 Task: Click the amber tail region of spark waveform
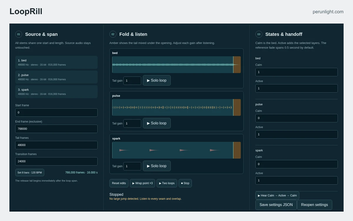(x=237, y=150)
